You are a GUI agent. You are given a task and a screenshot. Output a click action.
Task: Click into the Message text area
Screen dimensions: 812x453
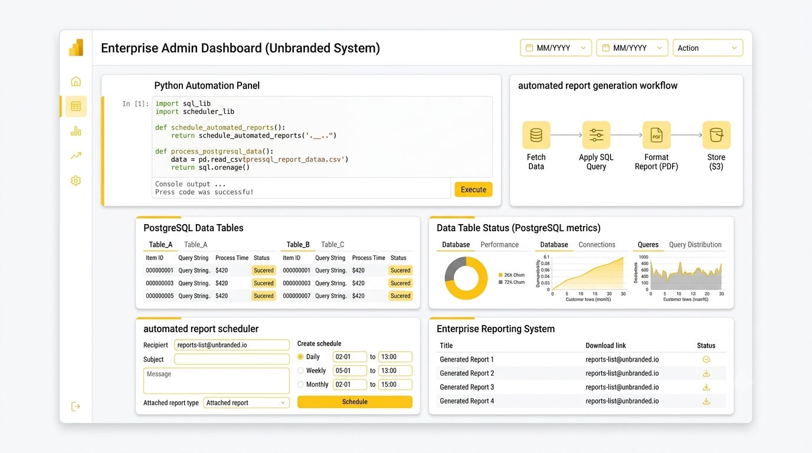pyautogui.click(x=217, y=380)
